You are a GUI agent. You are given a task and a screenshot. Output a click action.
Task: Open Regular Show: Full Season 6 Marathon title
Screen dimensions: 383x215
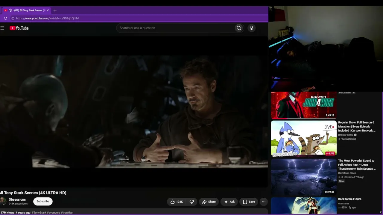[x=356, y=127]
